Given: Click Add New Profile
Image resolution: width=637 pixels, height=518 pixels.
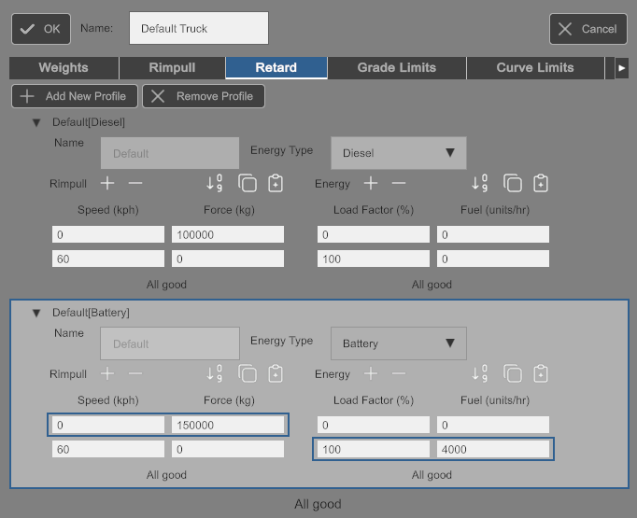Looking at the screenshot, I should point(75,96).
